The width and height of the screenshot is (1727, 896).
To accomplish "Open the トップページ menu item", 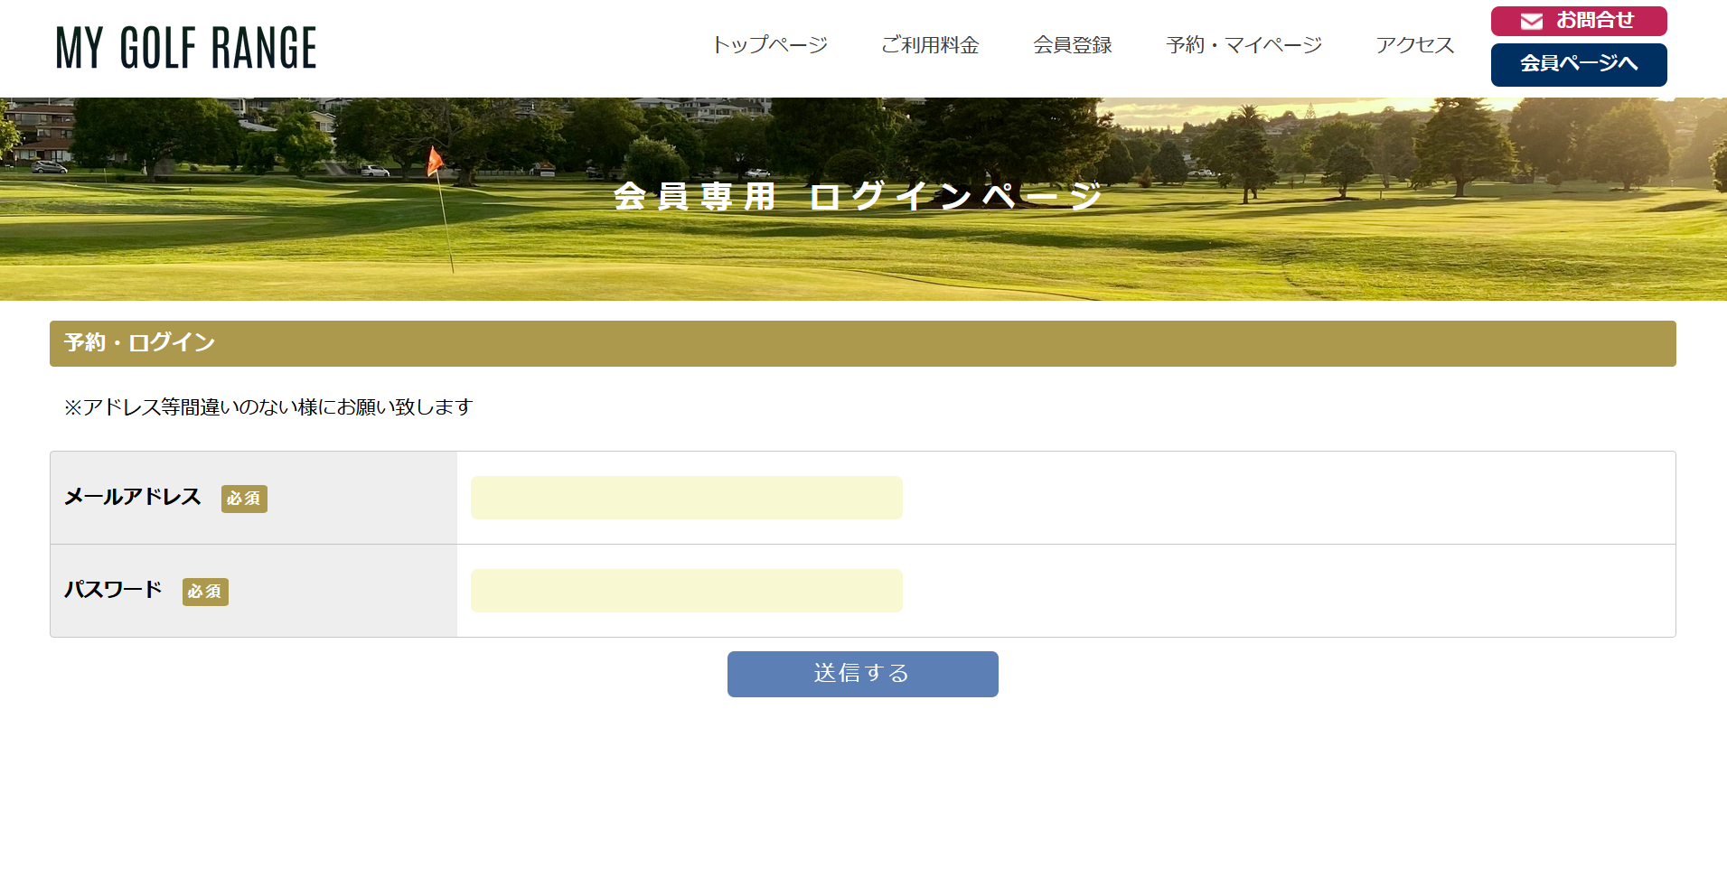I will click(769, 45).
